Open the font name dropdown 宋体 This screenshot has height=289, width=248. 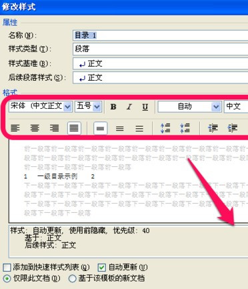[x=67, y=107]
